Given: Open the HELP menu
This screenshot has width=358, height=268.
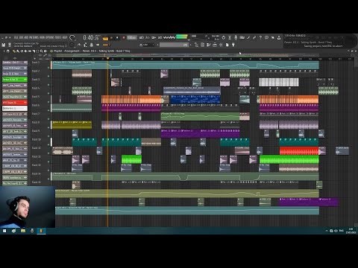Looking at the screenshot, I should [65, 37].
